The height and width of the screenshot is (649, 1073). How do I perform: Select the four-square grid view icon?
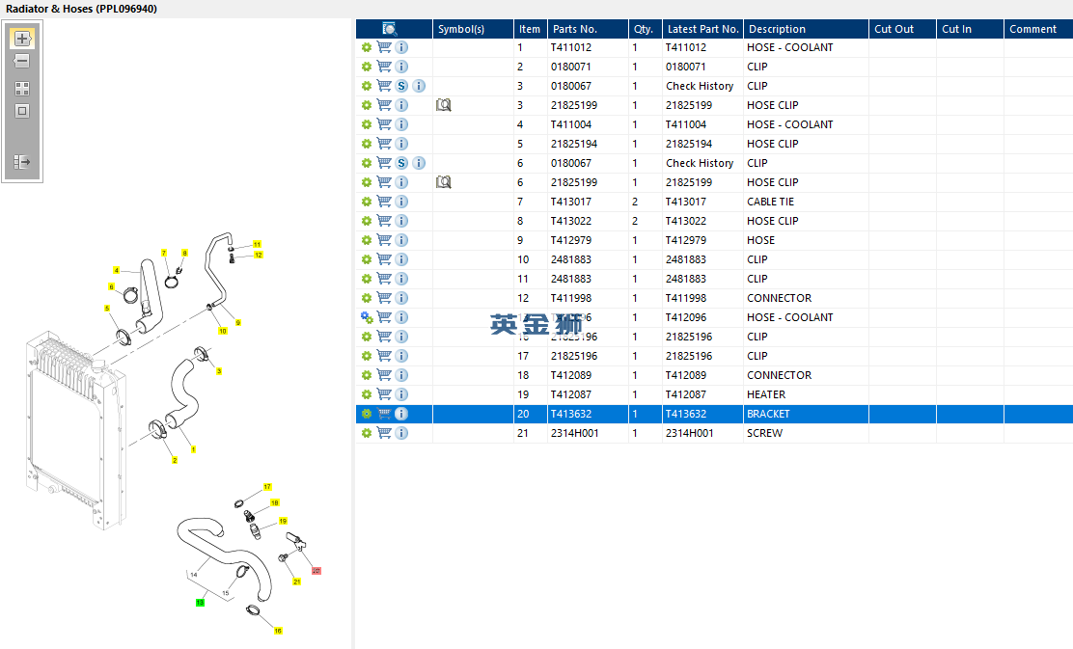click(x=22, y=89)
